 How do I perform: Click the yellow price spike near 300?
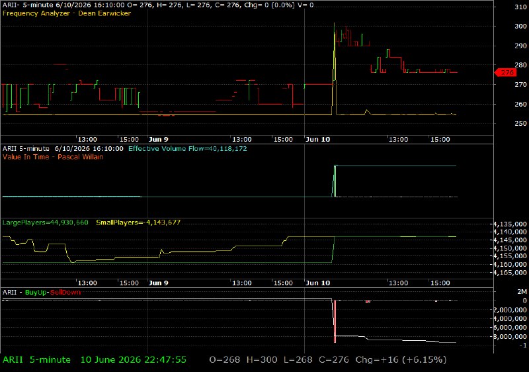tap(334, 68)
